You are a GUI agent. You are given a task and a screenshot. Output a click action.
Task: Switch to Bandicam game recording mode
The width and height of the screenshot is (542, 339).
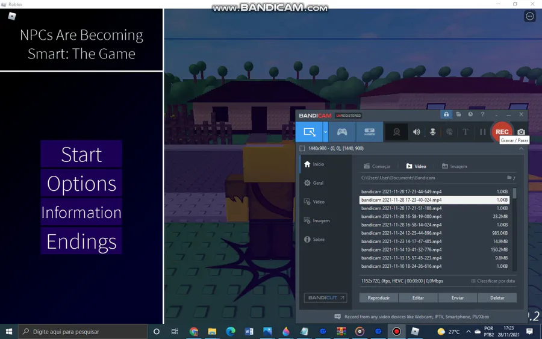(x=342, y=132)
